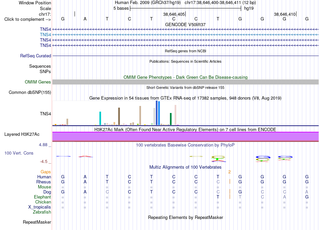
Task: Click 'Short Genetic Variants from dbSNP release 155'
Action: point(185,88)
